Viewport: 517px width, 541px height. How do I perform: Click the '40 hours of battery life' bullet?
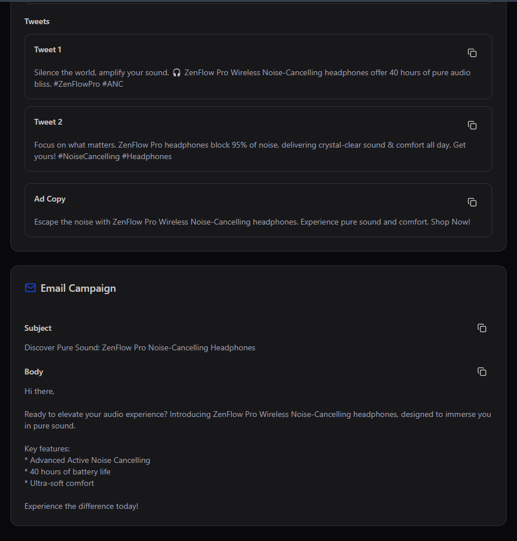tap(67, 472)
